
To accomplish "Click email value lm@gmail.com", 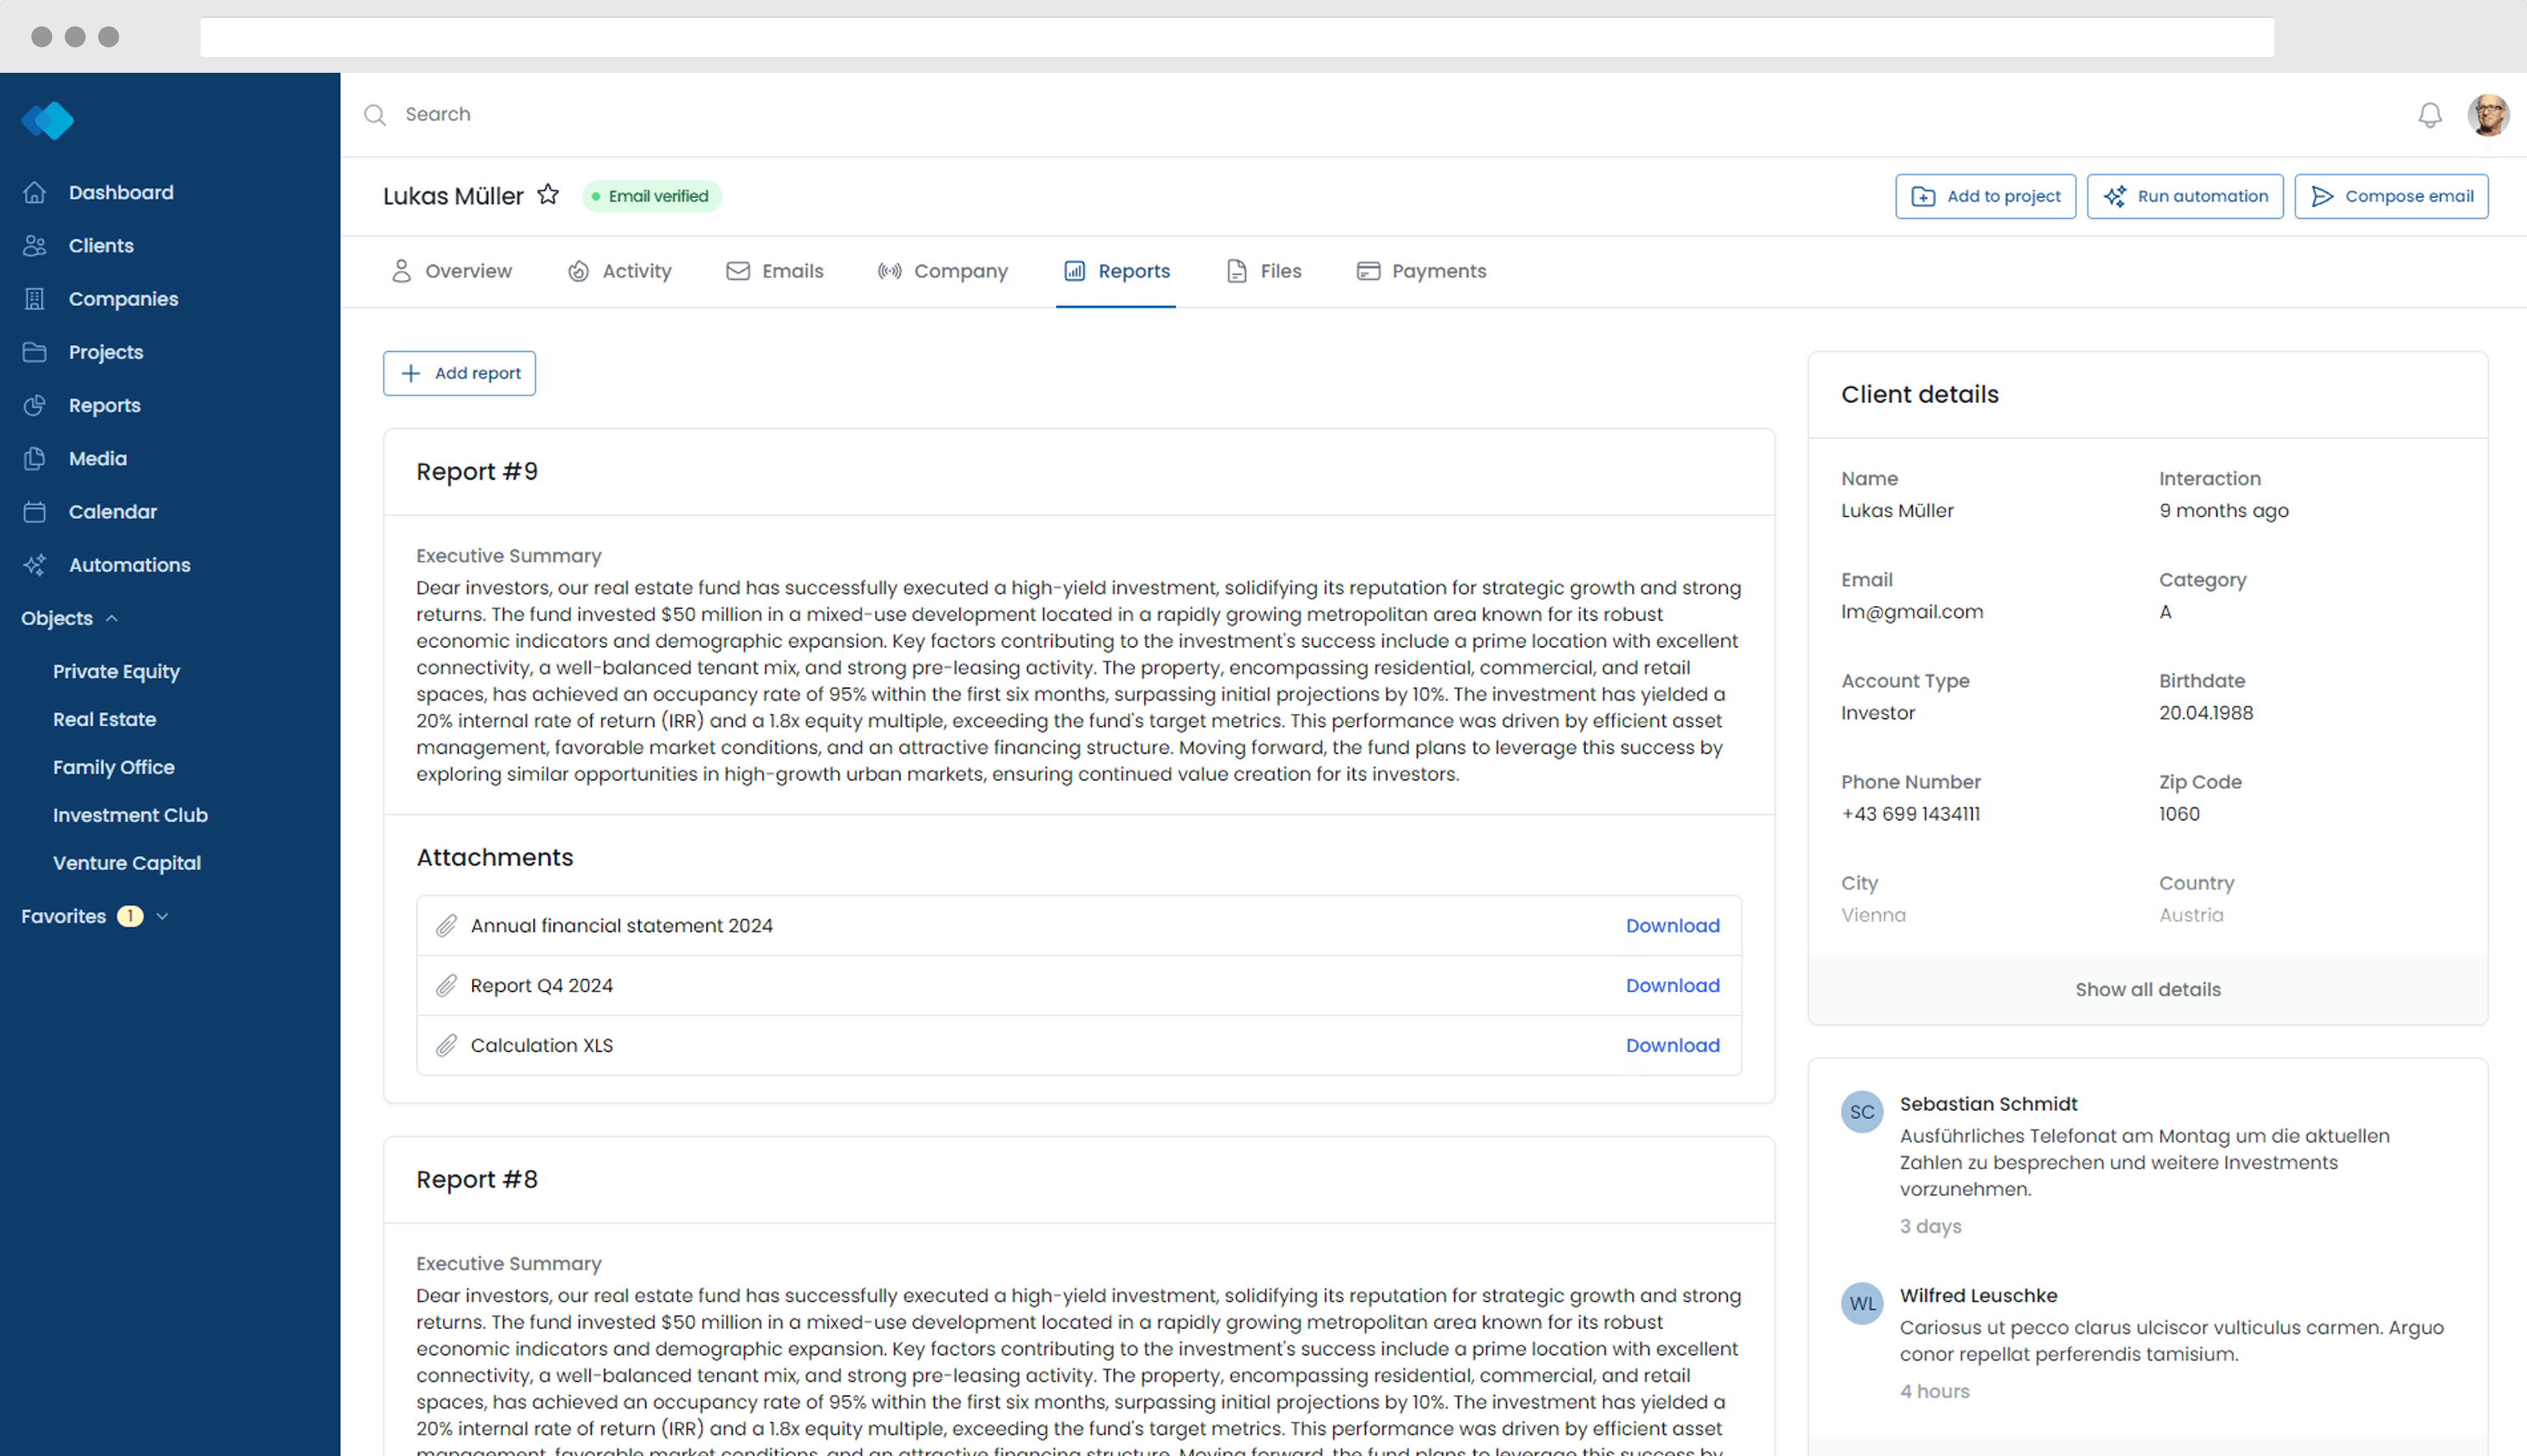I will point(1911,612).
